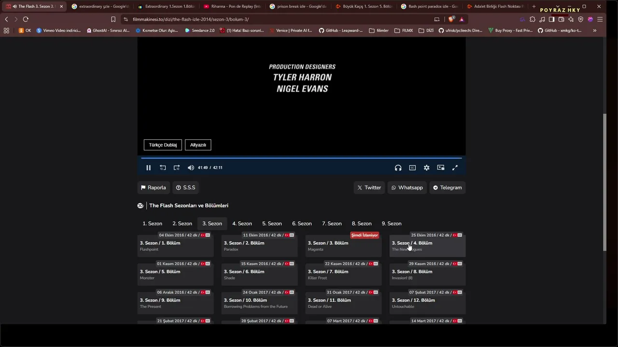Open new browser tab

pos(534,6)
